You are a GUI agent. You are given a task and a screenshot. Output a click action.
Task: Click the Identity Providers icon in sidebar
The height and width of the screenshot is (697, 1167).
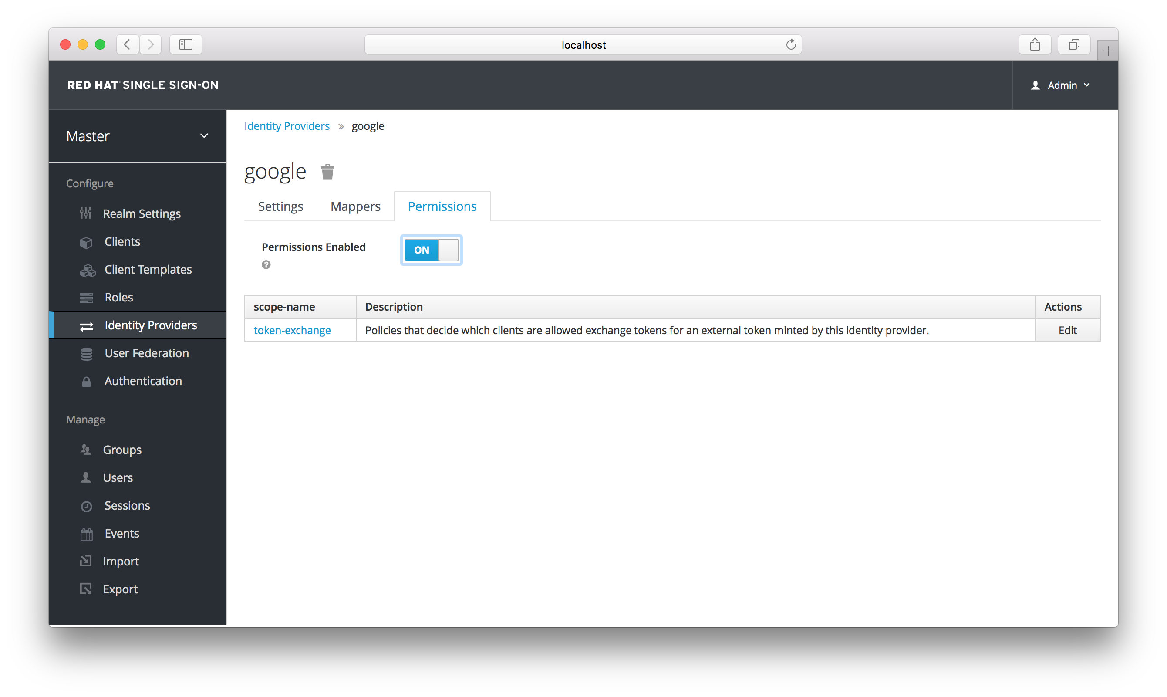coord(86,325)
